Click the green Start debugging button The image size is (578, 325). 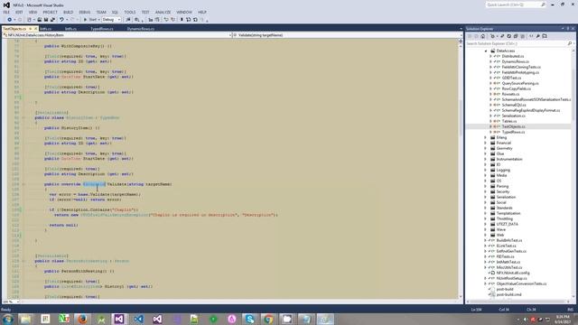85,20
